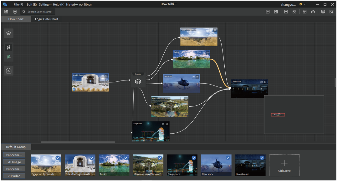This screenshot has width=338, height=181.
Task: Select the New York node in canvas
Action: point(182,83)
